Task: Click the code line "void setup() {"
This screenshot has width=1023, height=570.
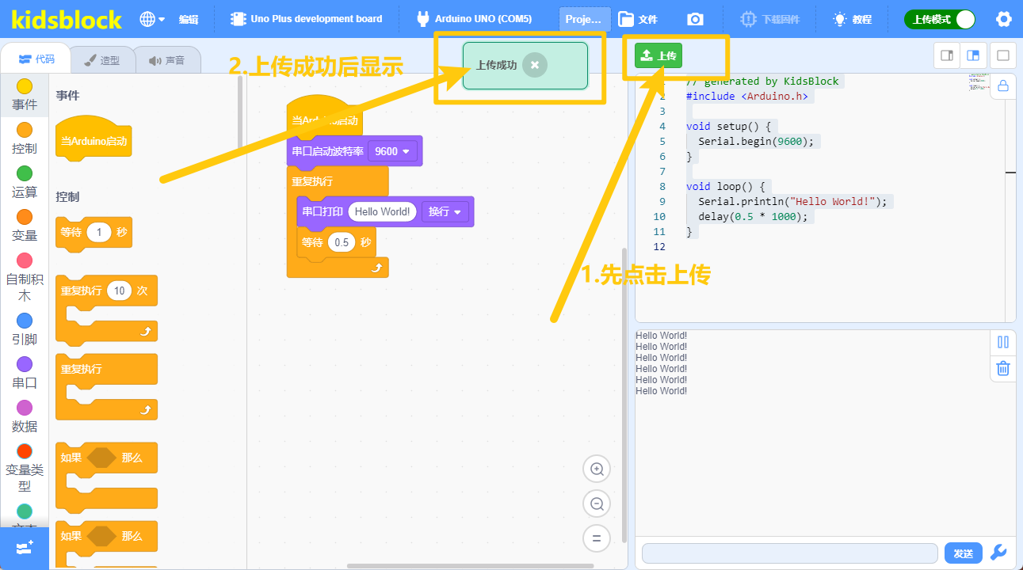Action: pyautogui.click(x=729, y=126)
